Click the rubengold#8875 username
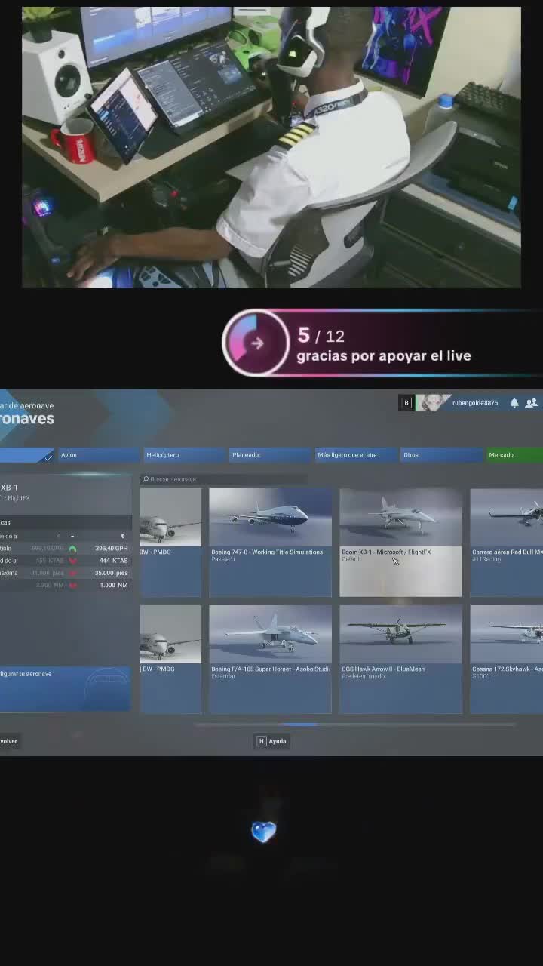The image size is (543, 966). [475, 403]
